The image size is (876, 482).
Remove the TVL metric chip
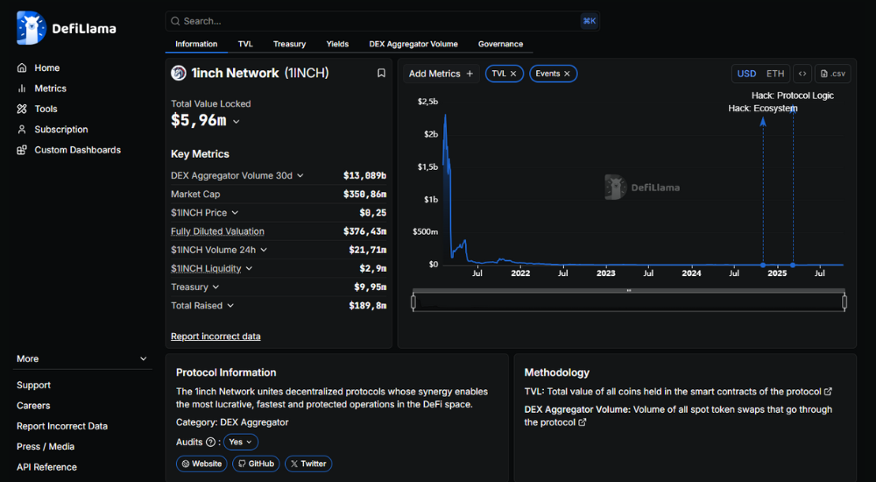point(514,74)
